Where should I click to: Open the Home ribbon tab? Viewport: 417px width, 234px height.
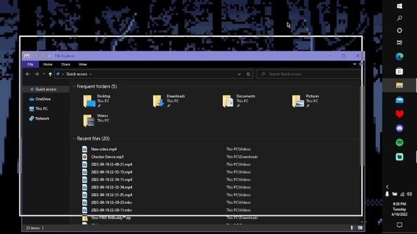(48, 64)
